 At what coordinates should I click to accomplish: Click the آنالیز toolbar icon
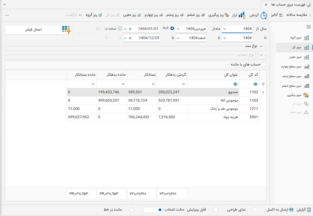pos(281,15)
